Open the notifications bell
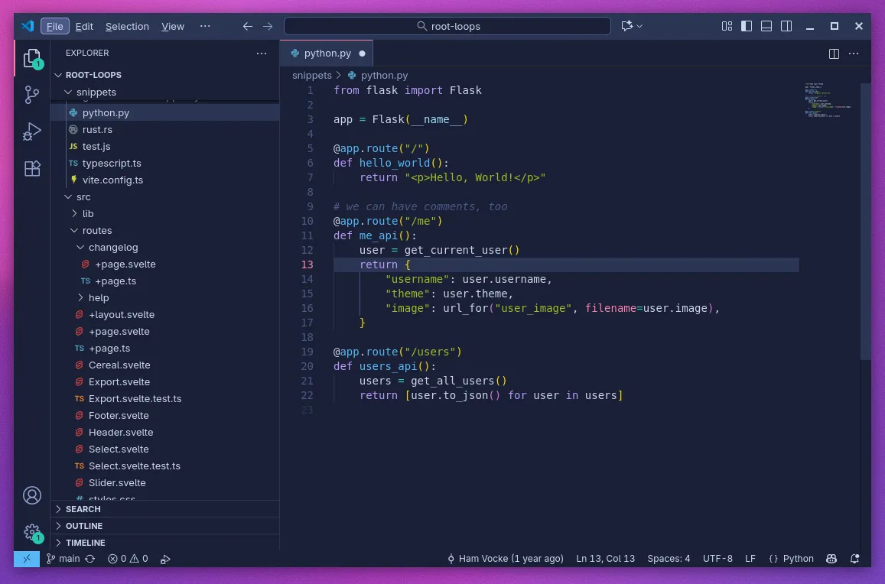Image resolution: width=885 pixels, height=584 pixels. point(854,559)
